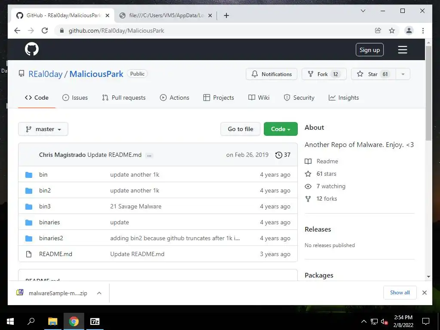
Task: Click the Go to file button
Action: click(240, 129)
